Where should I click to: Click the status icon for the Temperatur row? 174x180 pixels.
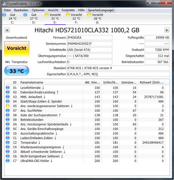[8, 142]
